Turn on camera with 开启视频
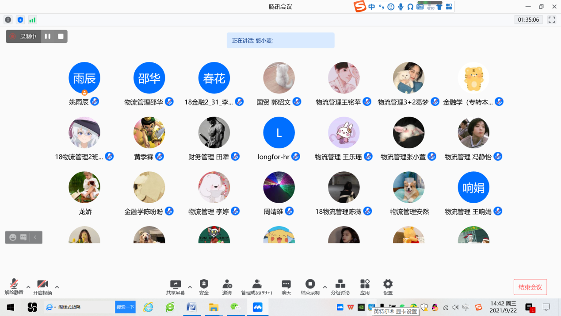The width and height of the screenshot is (561, 316). (42, 287)
